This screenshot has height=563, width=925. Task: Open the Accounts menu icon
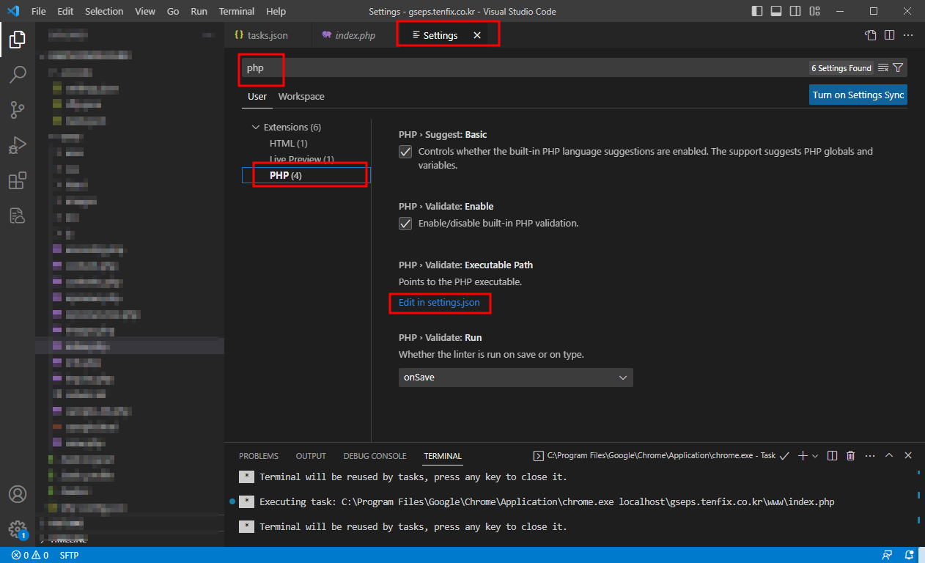point(18,494)
